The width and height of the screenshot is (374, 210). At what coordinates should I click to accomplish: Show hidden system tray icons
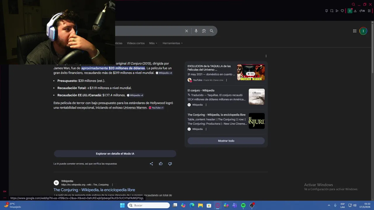click(x=329, y=205)
